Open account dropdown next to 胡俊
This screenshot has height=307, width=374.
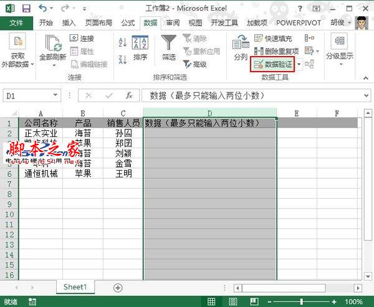click(350, 22)
